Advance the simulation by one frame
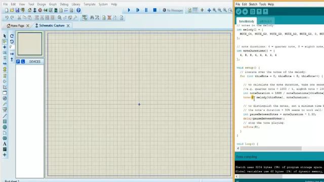This screenshot has height=182, width=324. [x=138, y=10]
